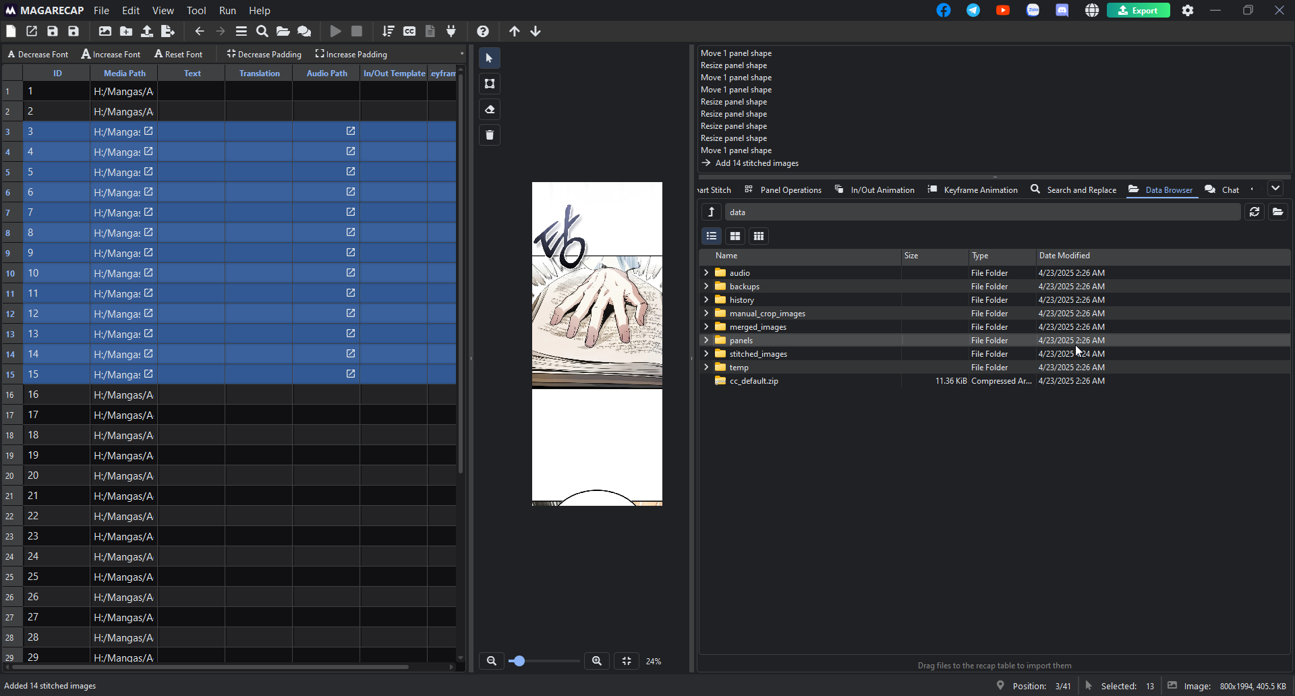Expand the backups folder
1295x696 pixels.
click(x=706, y=286)
